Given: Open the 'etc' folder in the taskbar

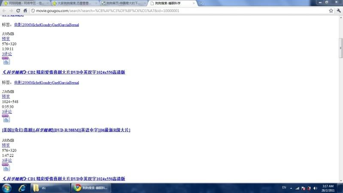Looking at the screenshot, I should pos(52,188).
